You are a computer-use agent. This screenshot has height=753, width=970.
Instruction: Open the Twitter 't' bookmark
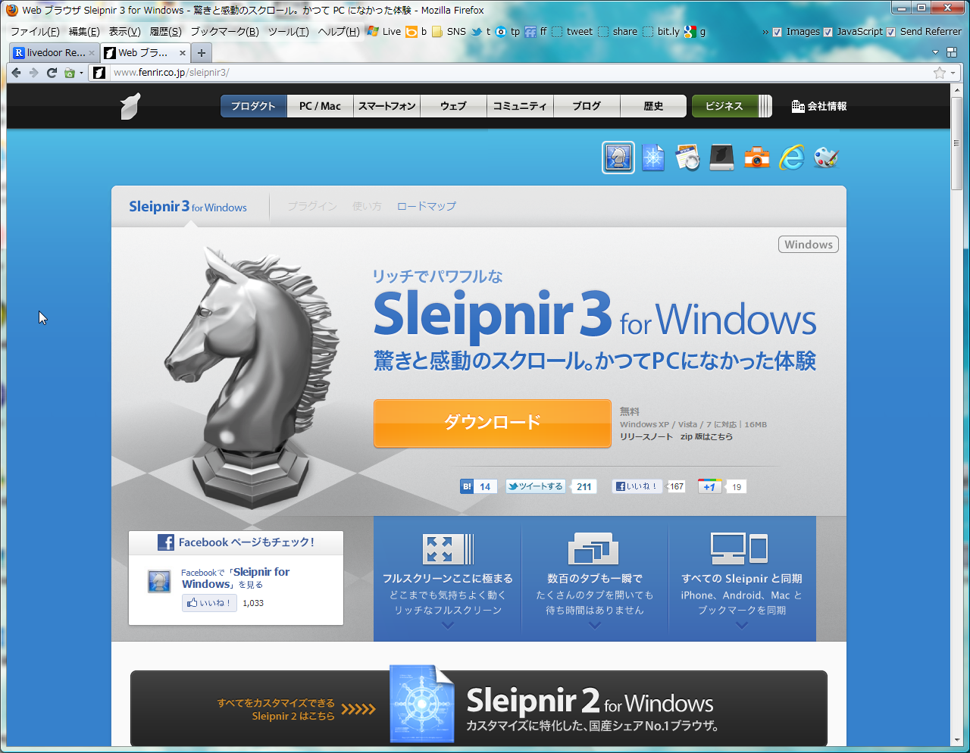click(480, 32)
